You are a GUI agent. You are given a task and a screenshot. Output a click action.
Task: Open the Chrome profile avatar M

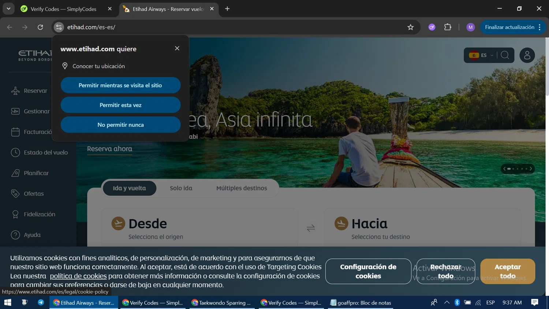(471, 27)
